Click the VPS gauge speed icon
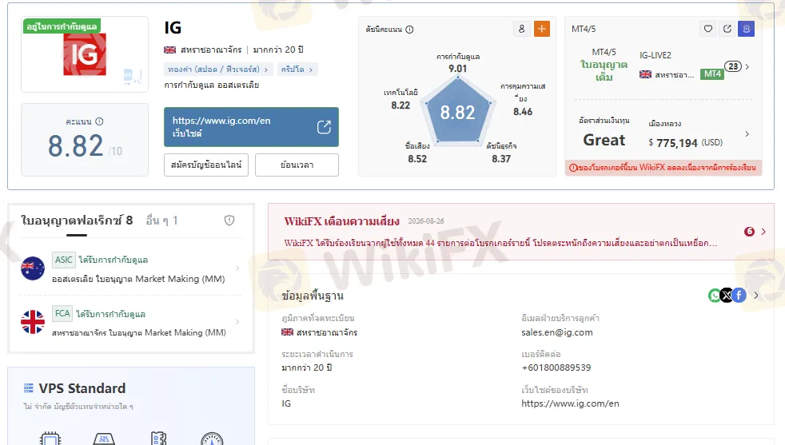Image resolution: width=785 pixels, height=445 pixels. pos(212,439)
